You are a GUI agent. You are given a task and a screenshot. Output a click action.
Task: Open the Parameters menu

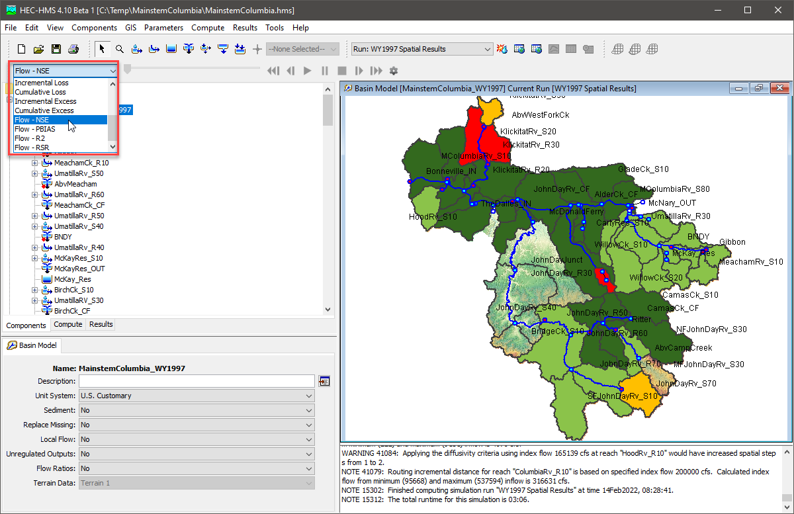[163, 28]
